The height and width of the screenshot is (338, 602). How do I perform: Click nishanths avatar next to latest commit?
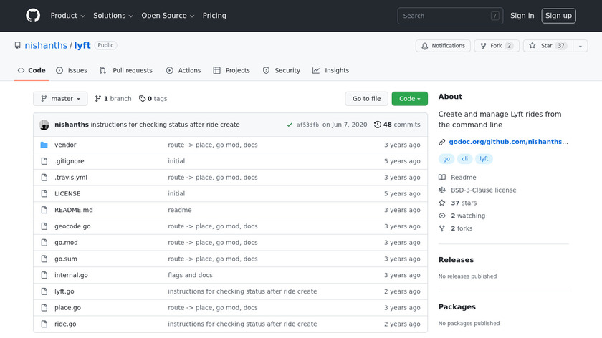click(44, 125)
